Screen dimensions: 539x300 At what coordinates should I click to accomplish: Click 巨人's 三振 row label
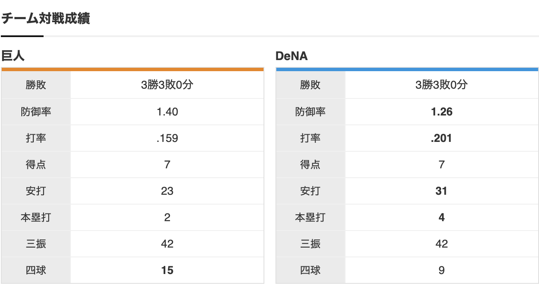36,244
